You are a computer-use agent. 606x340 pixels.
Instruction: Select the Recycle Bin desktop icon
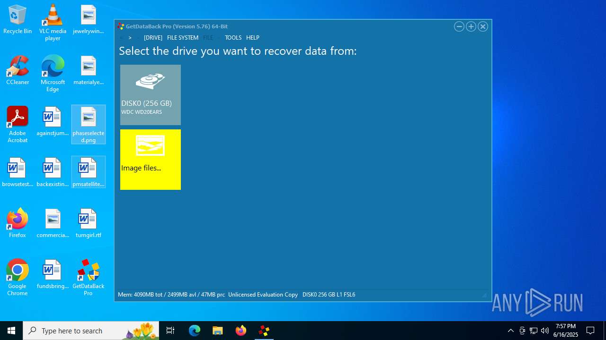[18, 19]
